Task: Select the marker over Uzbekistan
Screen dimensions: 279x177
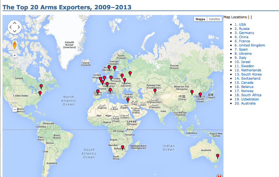Action: click(x=155, y=91)
